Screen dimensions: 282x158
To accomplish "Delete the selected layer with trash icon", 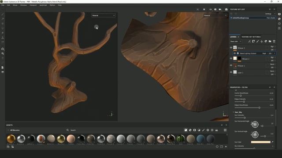I will [274, 41].
